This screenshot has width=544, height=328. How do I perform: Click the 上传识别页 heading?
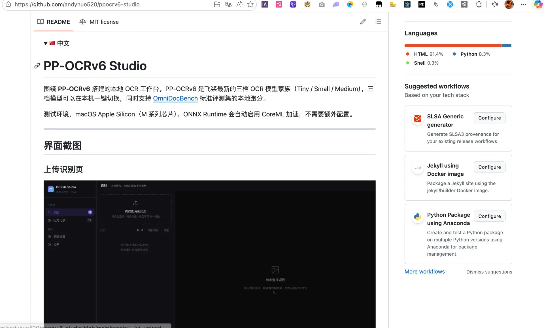click(x=63, y=169)
